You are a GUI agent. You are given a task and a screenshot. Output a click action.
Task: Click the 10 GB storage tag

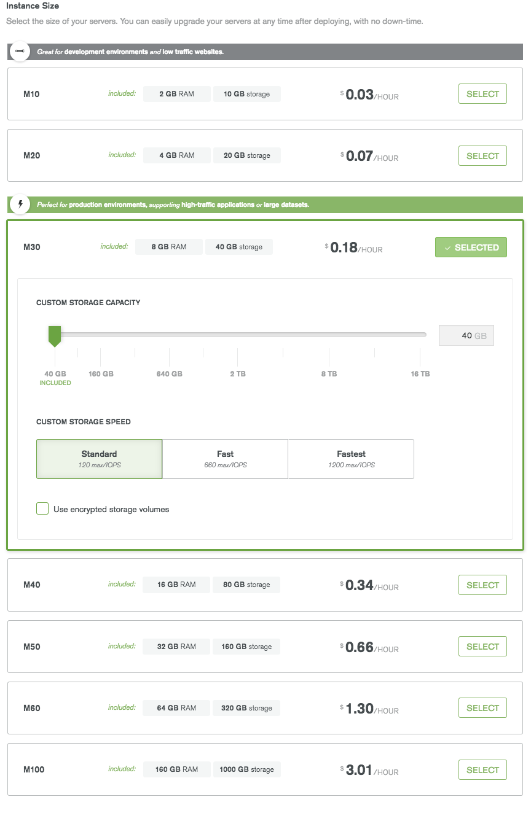[x=247, y=94]
